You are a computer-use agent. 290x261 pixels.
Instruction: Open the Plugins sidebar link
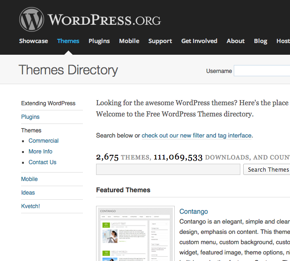(x=30, y=117)
